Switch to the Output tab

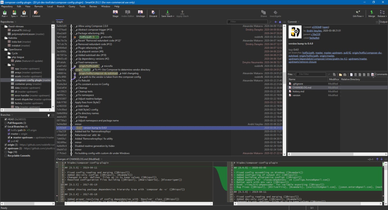(383, 22)
